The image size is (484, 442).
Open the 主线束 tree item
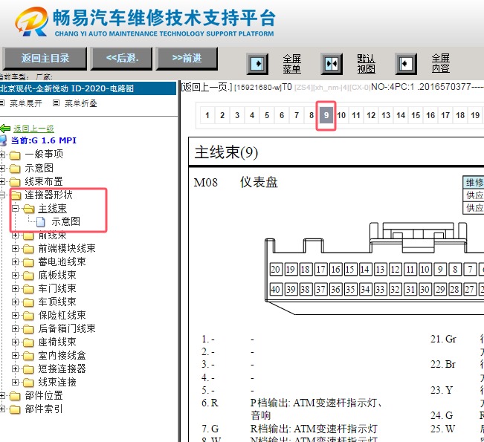(x=53, y=209)
